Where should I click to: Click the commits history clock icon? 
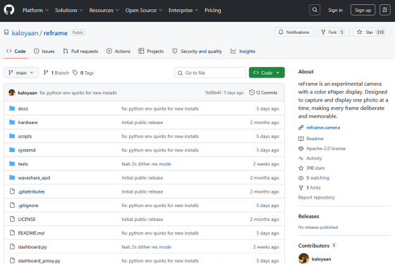(x=252, y=92)
